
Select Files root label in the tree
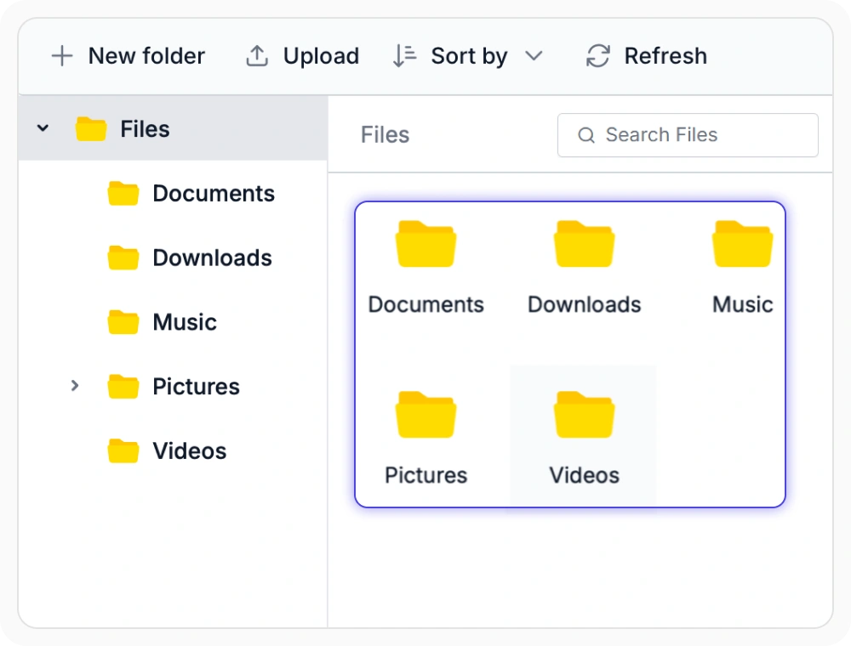[x=145, y=129]
